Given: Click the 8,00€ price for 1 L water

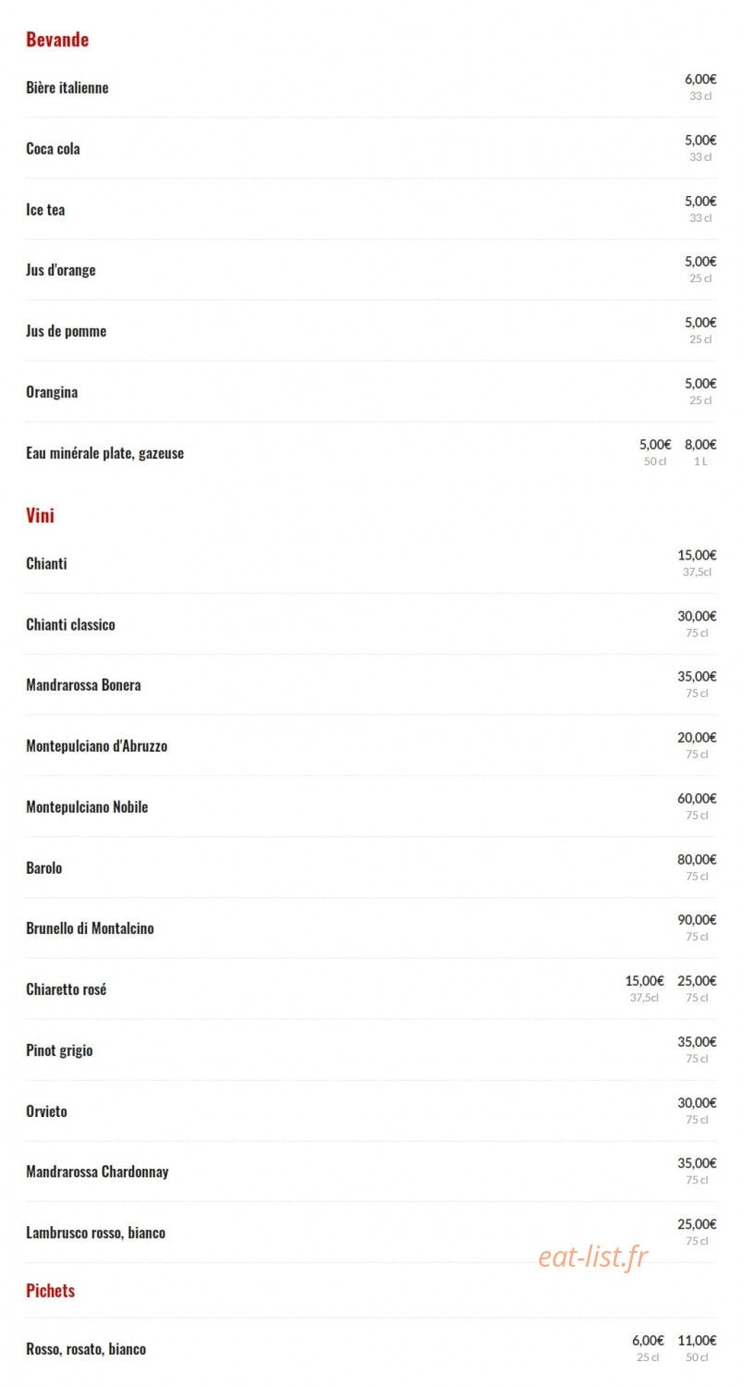Looking at the screenshot, I should tap(700, 445).
